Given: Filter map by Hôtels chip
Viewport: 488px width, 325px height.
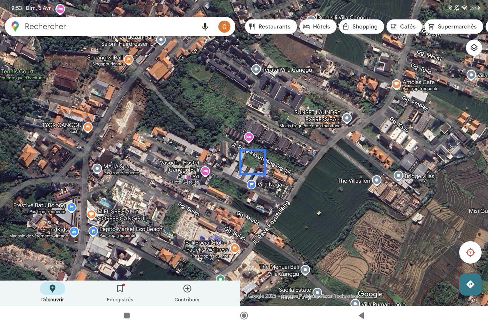Looking at the screenshot, I should (317, 27).
